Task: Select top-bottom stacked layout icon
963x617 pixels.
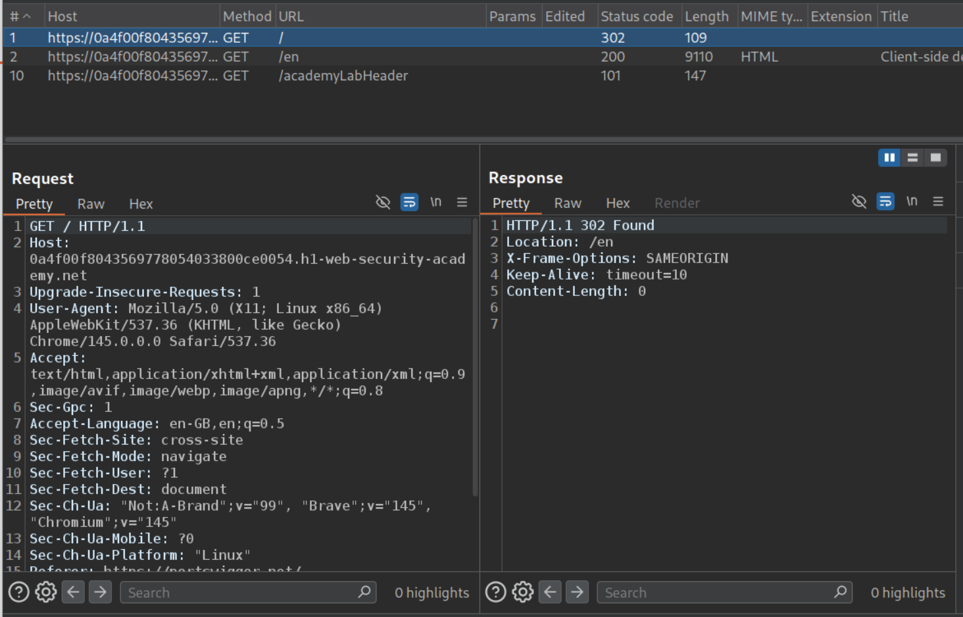Action: point(912,158)
